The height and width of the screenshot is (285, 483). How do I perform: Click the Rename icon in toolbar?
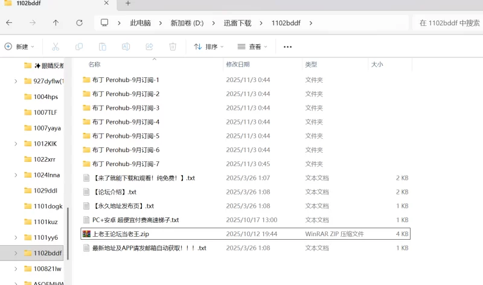(126, 46)
